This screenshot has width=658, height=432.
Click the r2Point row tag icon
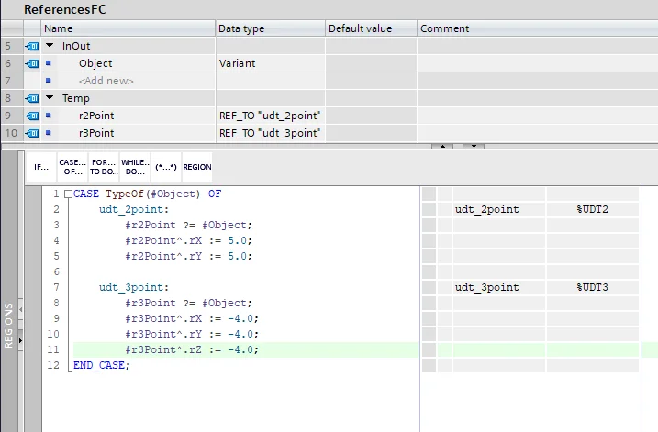[x=32, y=116]
